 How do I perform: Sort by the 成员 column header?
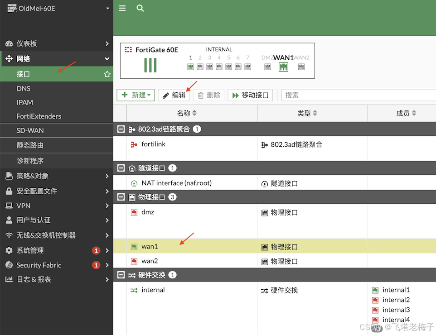(402, 113)
